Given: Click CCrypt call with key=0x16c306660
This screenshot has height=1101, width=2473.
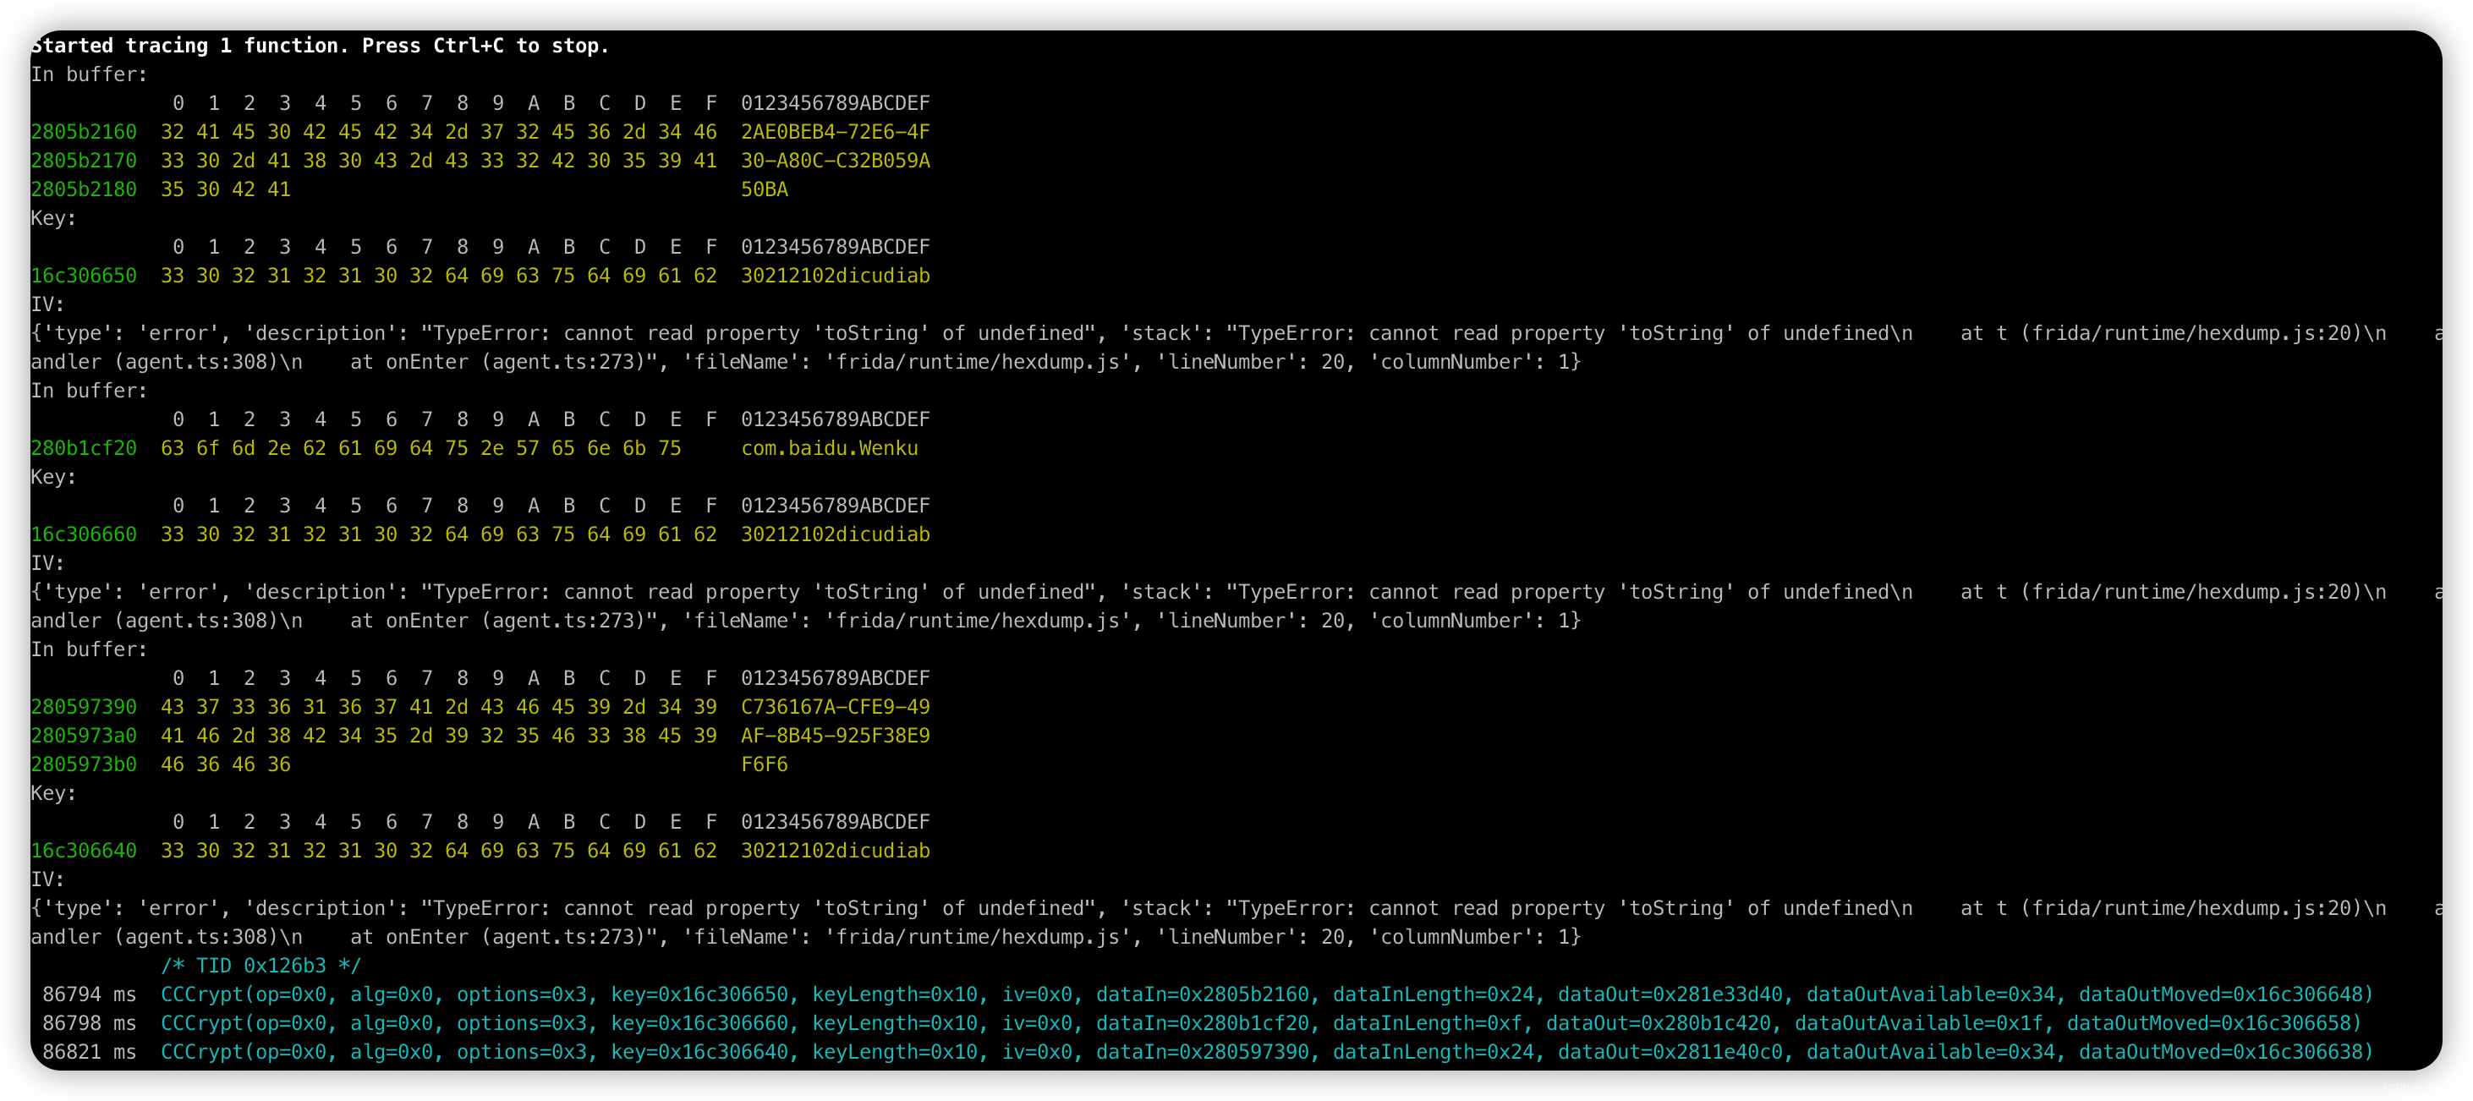Looking at the screenshot, I should click(x=1260, y=1023).
